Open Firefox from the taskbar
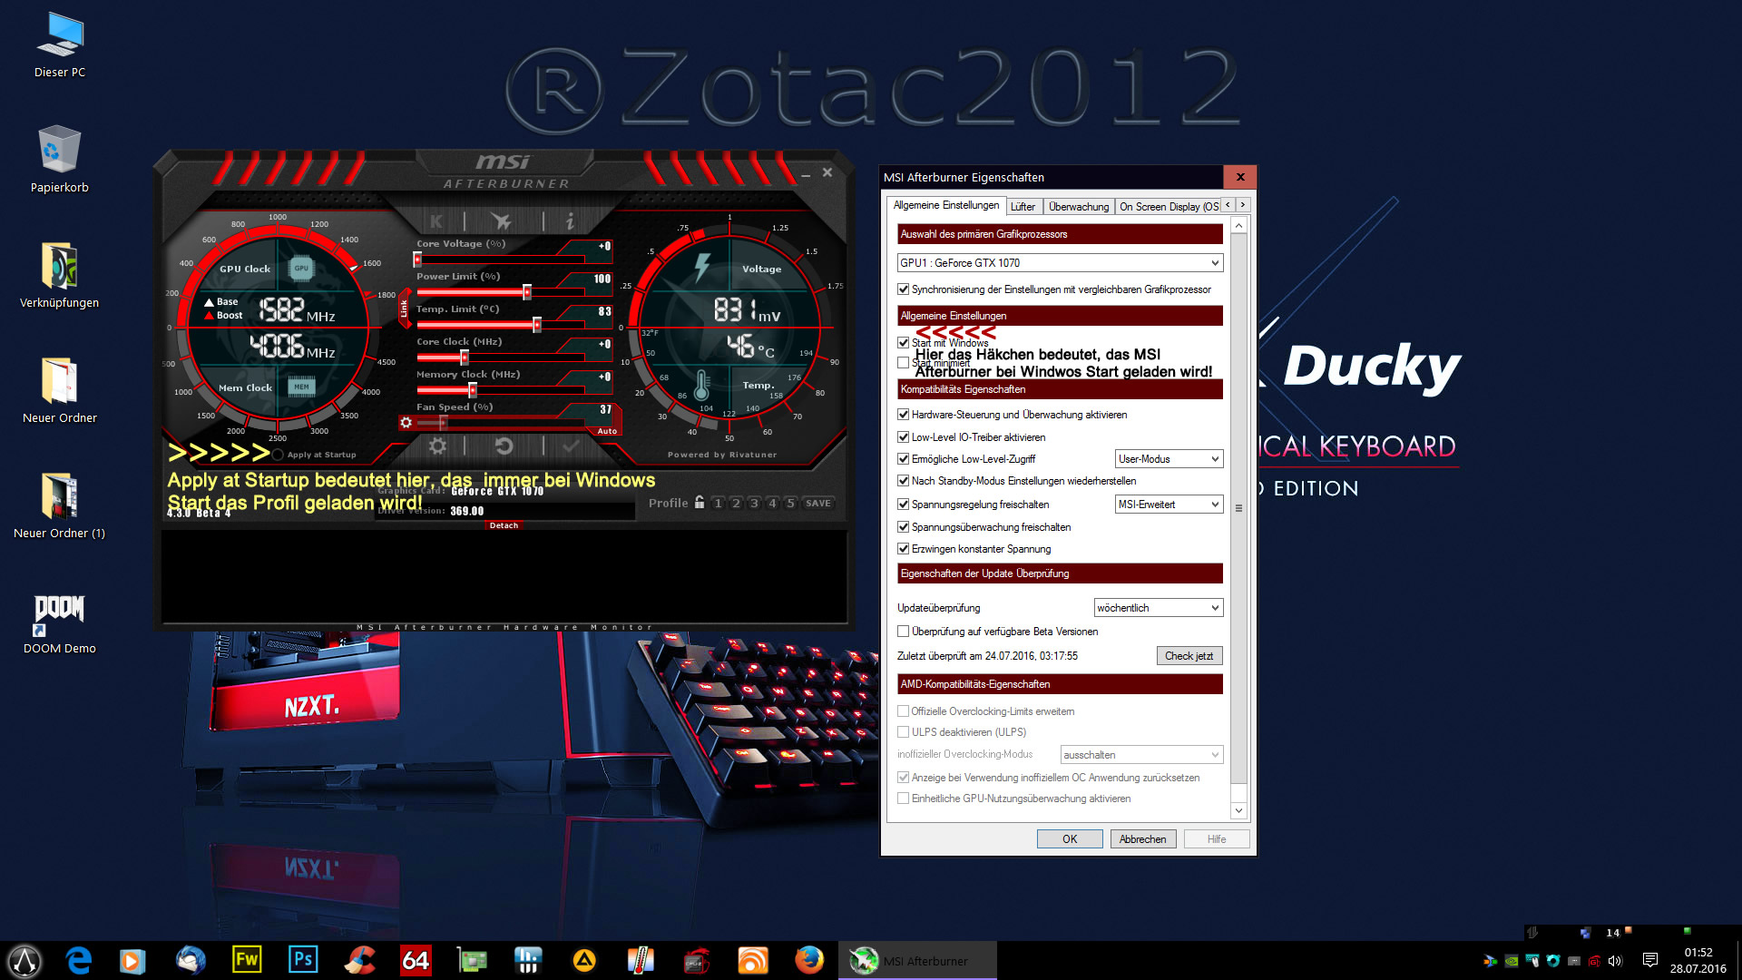The image size is (1742, 980). 808,960
